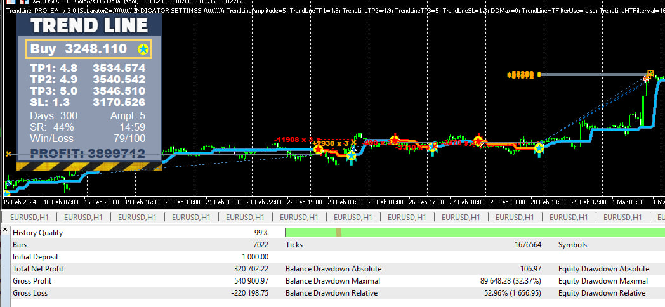Click the orange X marker at chart's left edge

click(8, 153)
